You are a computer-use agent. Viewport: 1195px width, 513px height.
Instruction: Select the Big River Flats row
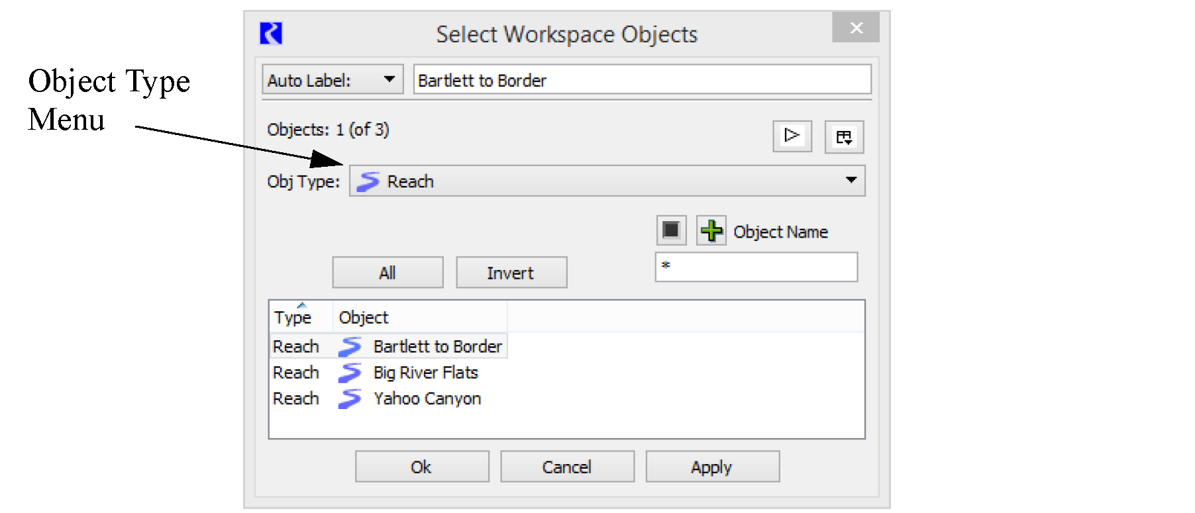(425, 373)
